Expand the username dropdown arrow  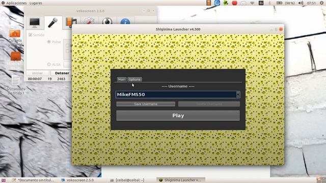(238, 95)
